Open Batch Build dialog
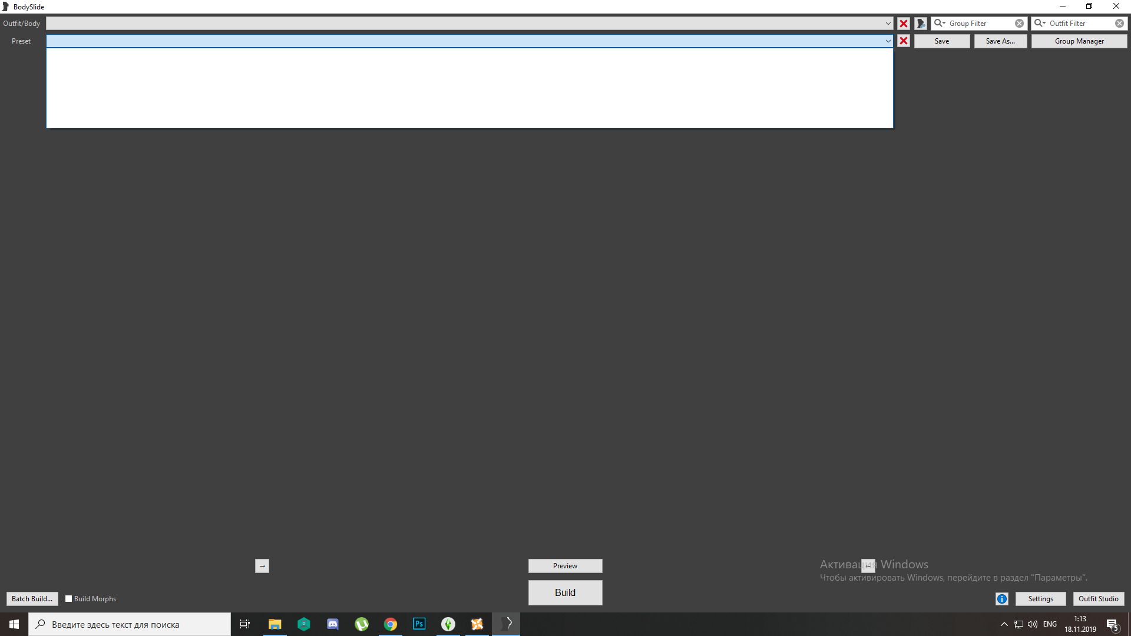This screenshot has height=636, width=1131. click(x=32, y=599)
